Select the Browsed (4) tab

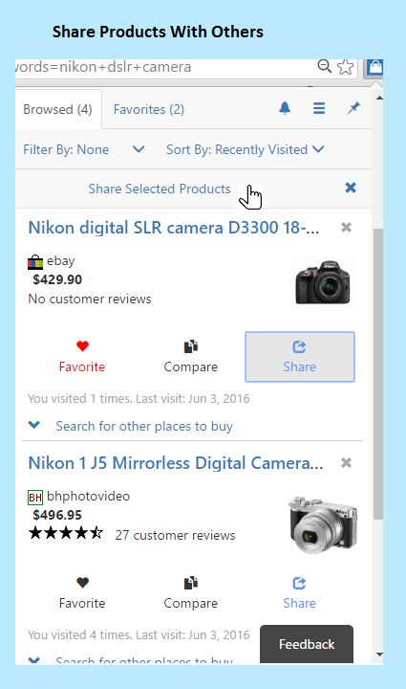(58, 109)
